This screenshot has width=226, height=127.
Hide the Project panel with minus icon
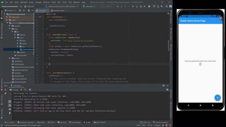(x=32, y=11)
